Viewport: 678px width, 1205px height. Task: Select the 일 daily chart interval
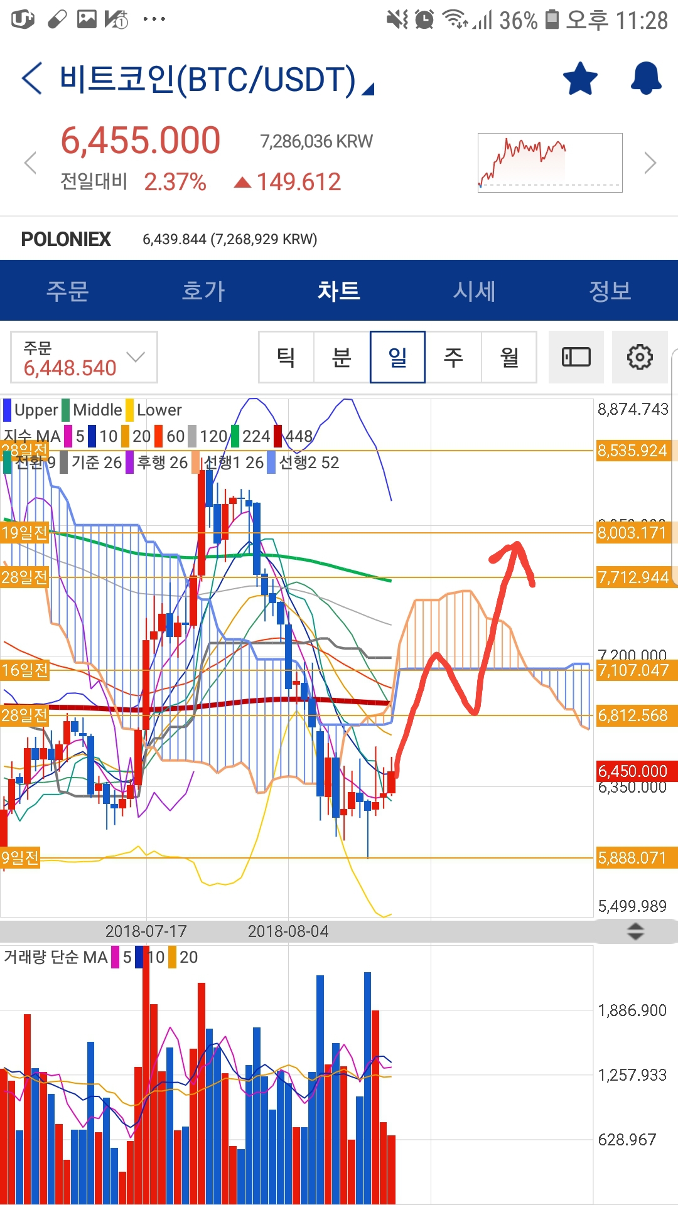[x=398, y=357]
